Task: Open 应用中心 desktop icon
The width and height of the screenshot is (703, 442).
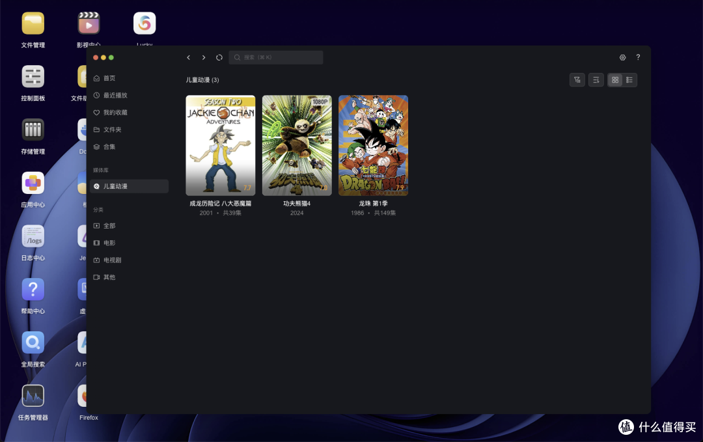Action: point(33,183)
